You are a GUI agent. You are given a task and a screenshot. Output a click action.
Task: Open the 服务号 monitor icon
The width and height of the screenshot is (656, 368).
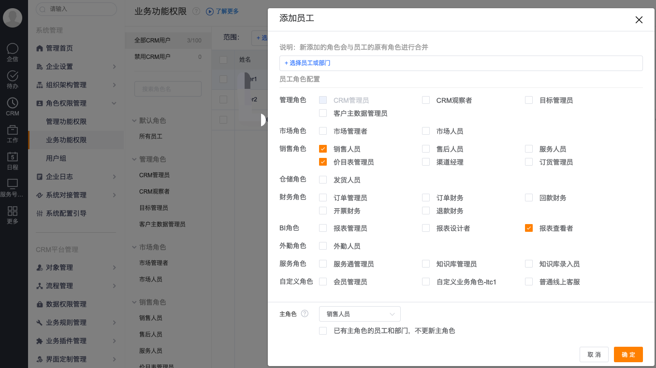pyautogui.click(x=13, y=184)
